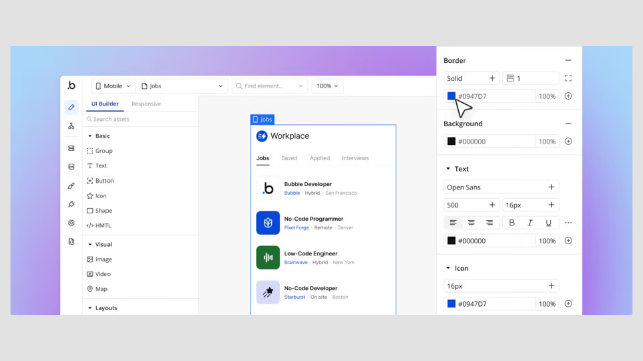This screenshot has width=643, height=361.
Task: Collapse the Basic elements section
Action: pos(90,136)
